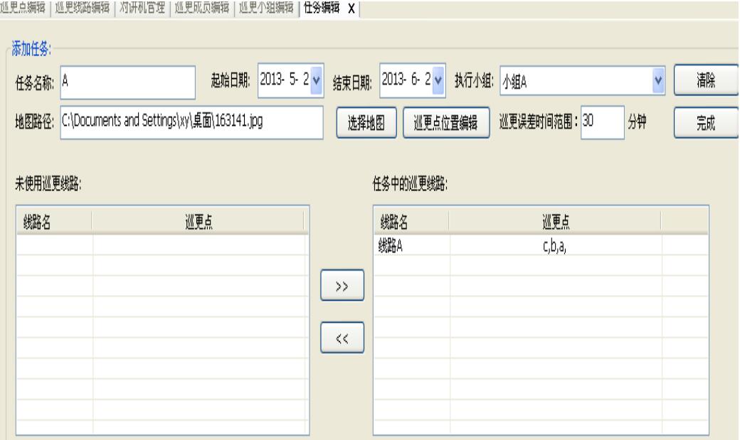Select the 线路A row in task routes
This screenshot has height=440, width=740.
(x=541, y=245)
